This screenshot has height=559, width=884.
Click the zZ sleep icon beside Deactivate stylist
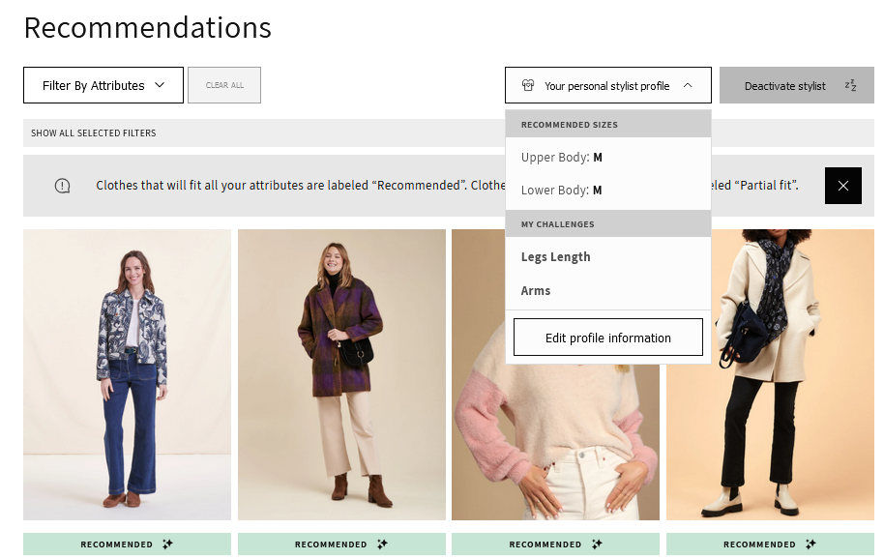click(850, 85)
